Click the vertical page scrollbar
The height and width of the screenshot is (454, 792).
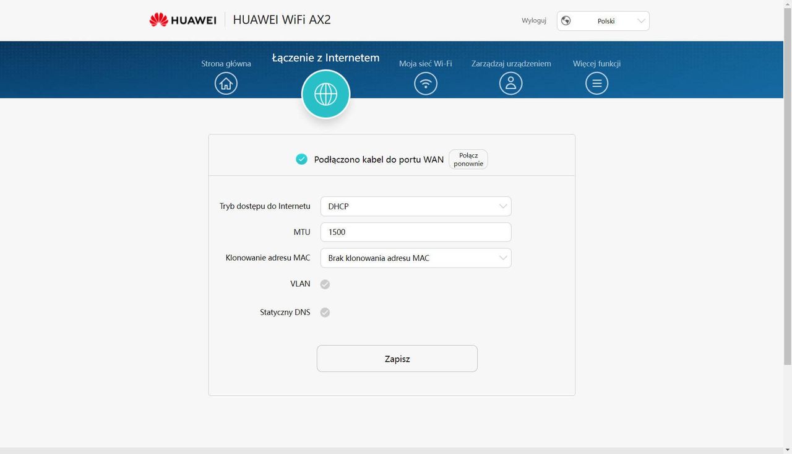pyautogui.click(x=787, y=186)
